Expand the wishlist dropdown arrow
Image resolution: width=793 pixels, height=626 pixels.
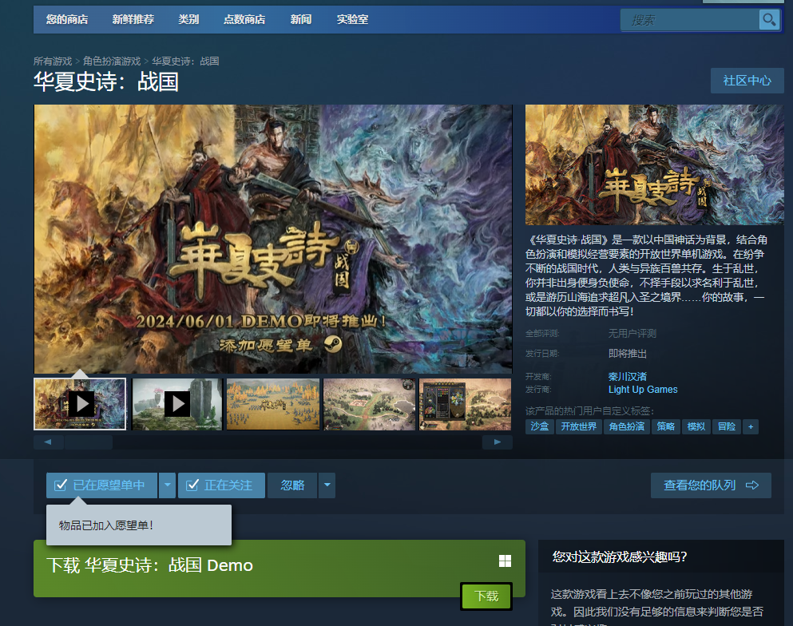[x=168, y=485]
